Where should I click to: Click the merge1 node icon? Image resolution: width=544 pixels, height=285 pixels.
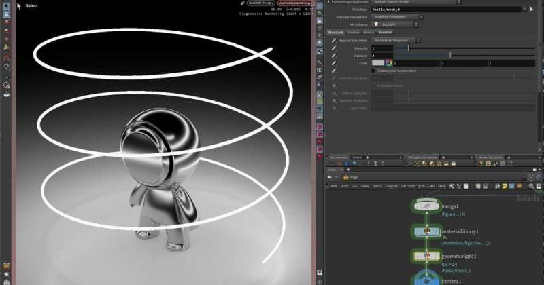click(426, 205)
